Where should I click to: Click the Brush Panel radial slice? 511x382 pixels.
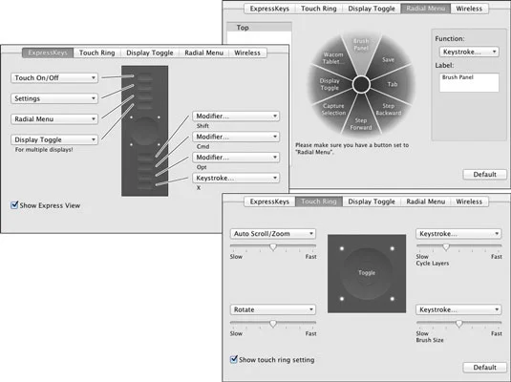(361, 45)
